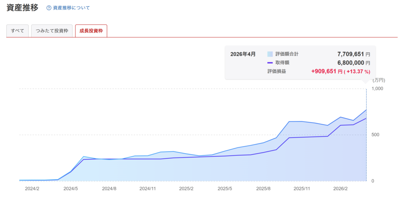Click the 成長投資枠 tab
This screenshot has width=402, height=202.
click(x=91, y=31)
